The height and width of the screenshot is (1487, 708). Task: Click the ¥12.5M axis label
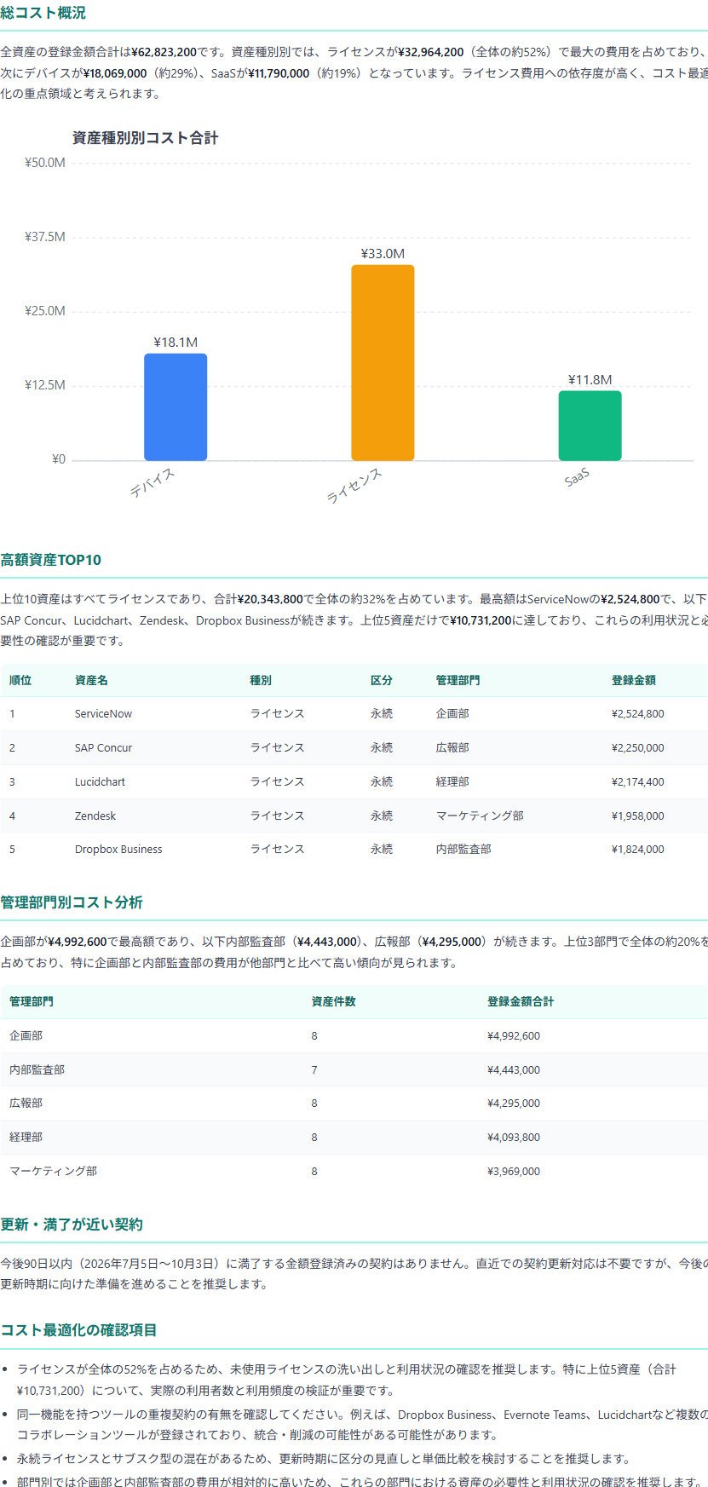pyautogui.click(x=45, y=385)
